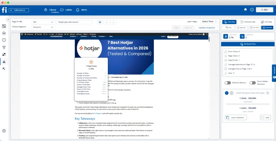Follow the FullSession link in article

(98, 114)
